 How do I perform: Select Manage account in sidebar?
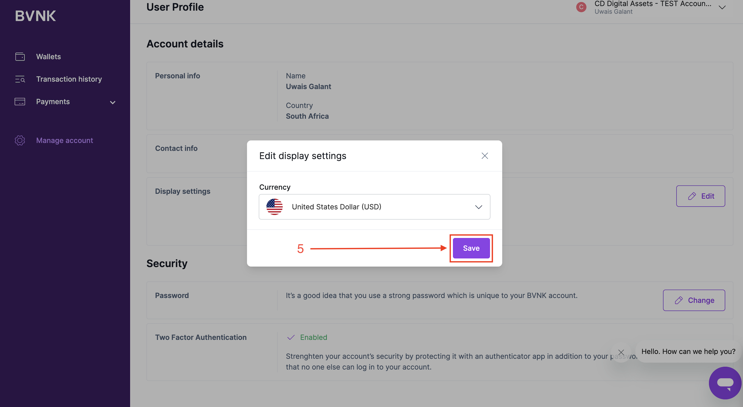(64, 141)
